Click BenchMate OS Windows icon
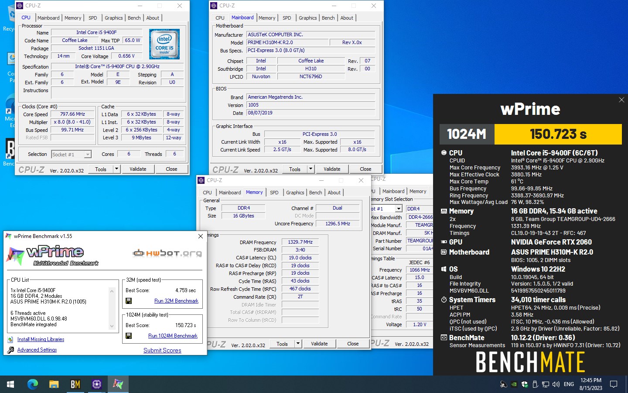Screen dimensions: 628x393 point(444,269)
